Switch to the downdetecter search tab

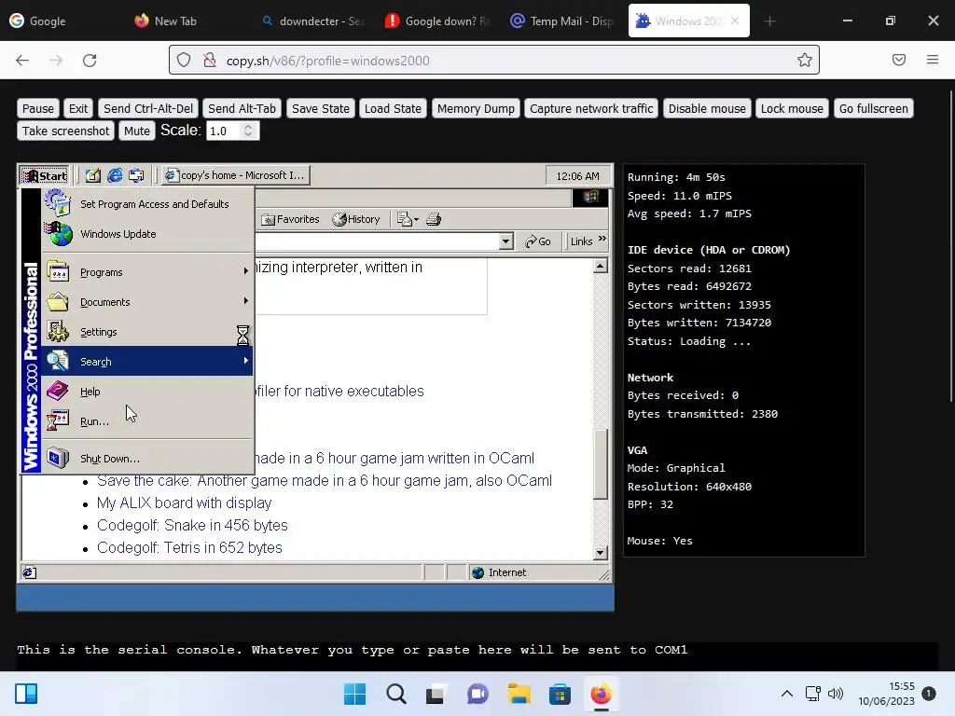pos(312,21)
